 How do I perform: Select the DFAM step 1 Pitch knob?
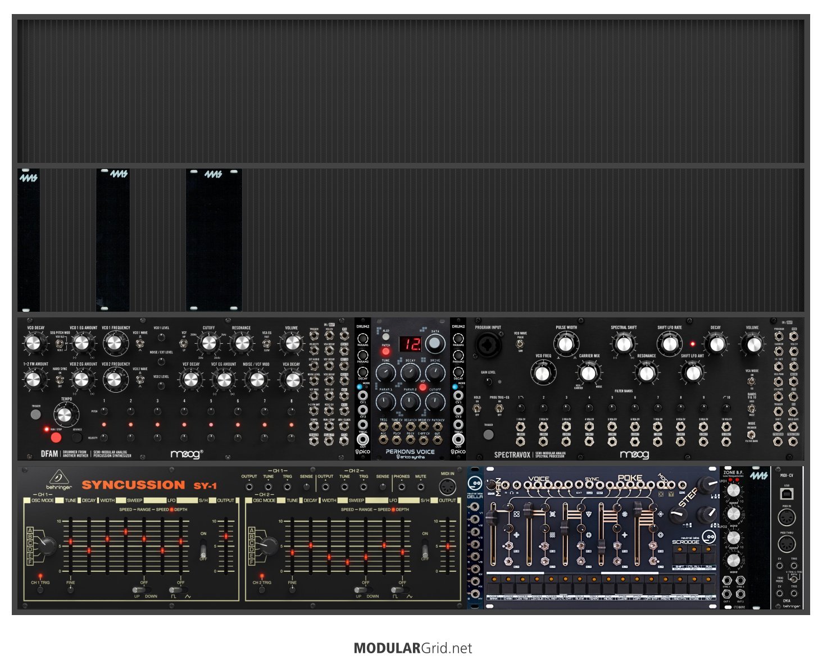tap(104, 412)
